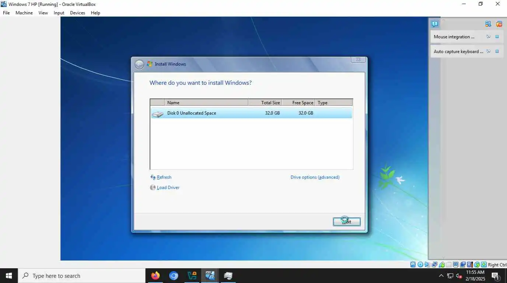The image size is (507, 283).
Task: Click the delete all notifications icon
Action: click(499, 24)
